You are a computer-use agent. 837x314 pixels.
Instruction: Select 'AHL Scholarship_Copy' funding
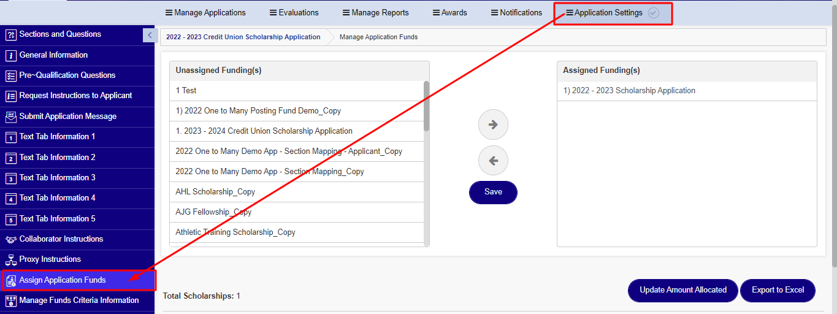[297, 192]
